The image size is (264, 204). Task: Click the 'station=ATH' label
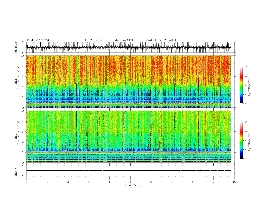pos(124,40)
